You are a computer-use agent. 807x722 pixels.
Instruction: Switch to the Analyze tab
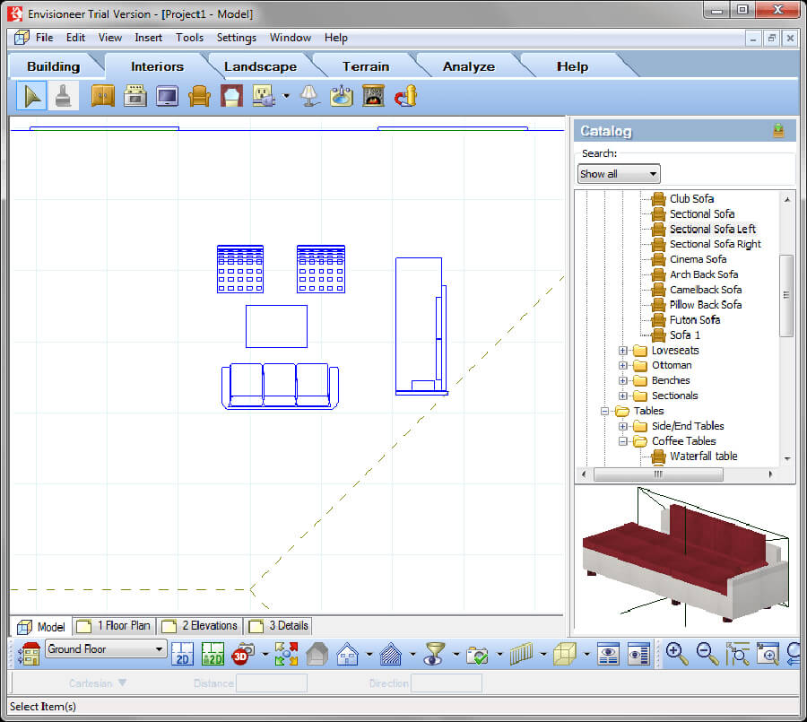pos(468,66)
